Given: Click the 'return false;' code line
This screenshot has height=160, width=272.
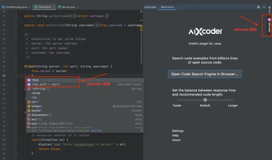Looking at the screenshot, I should point(50,149).
